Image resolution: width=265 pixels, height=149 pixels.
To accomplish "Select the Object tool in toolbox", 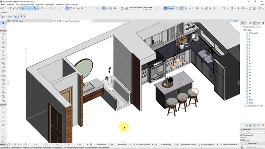I will [3, 92].
